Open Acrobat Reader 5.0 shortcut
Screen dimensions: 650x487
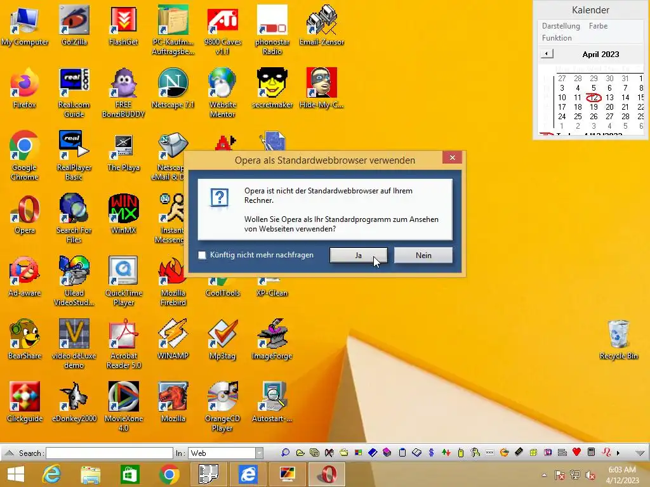tap(124, 344)
